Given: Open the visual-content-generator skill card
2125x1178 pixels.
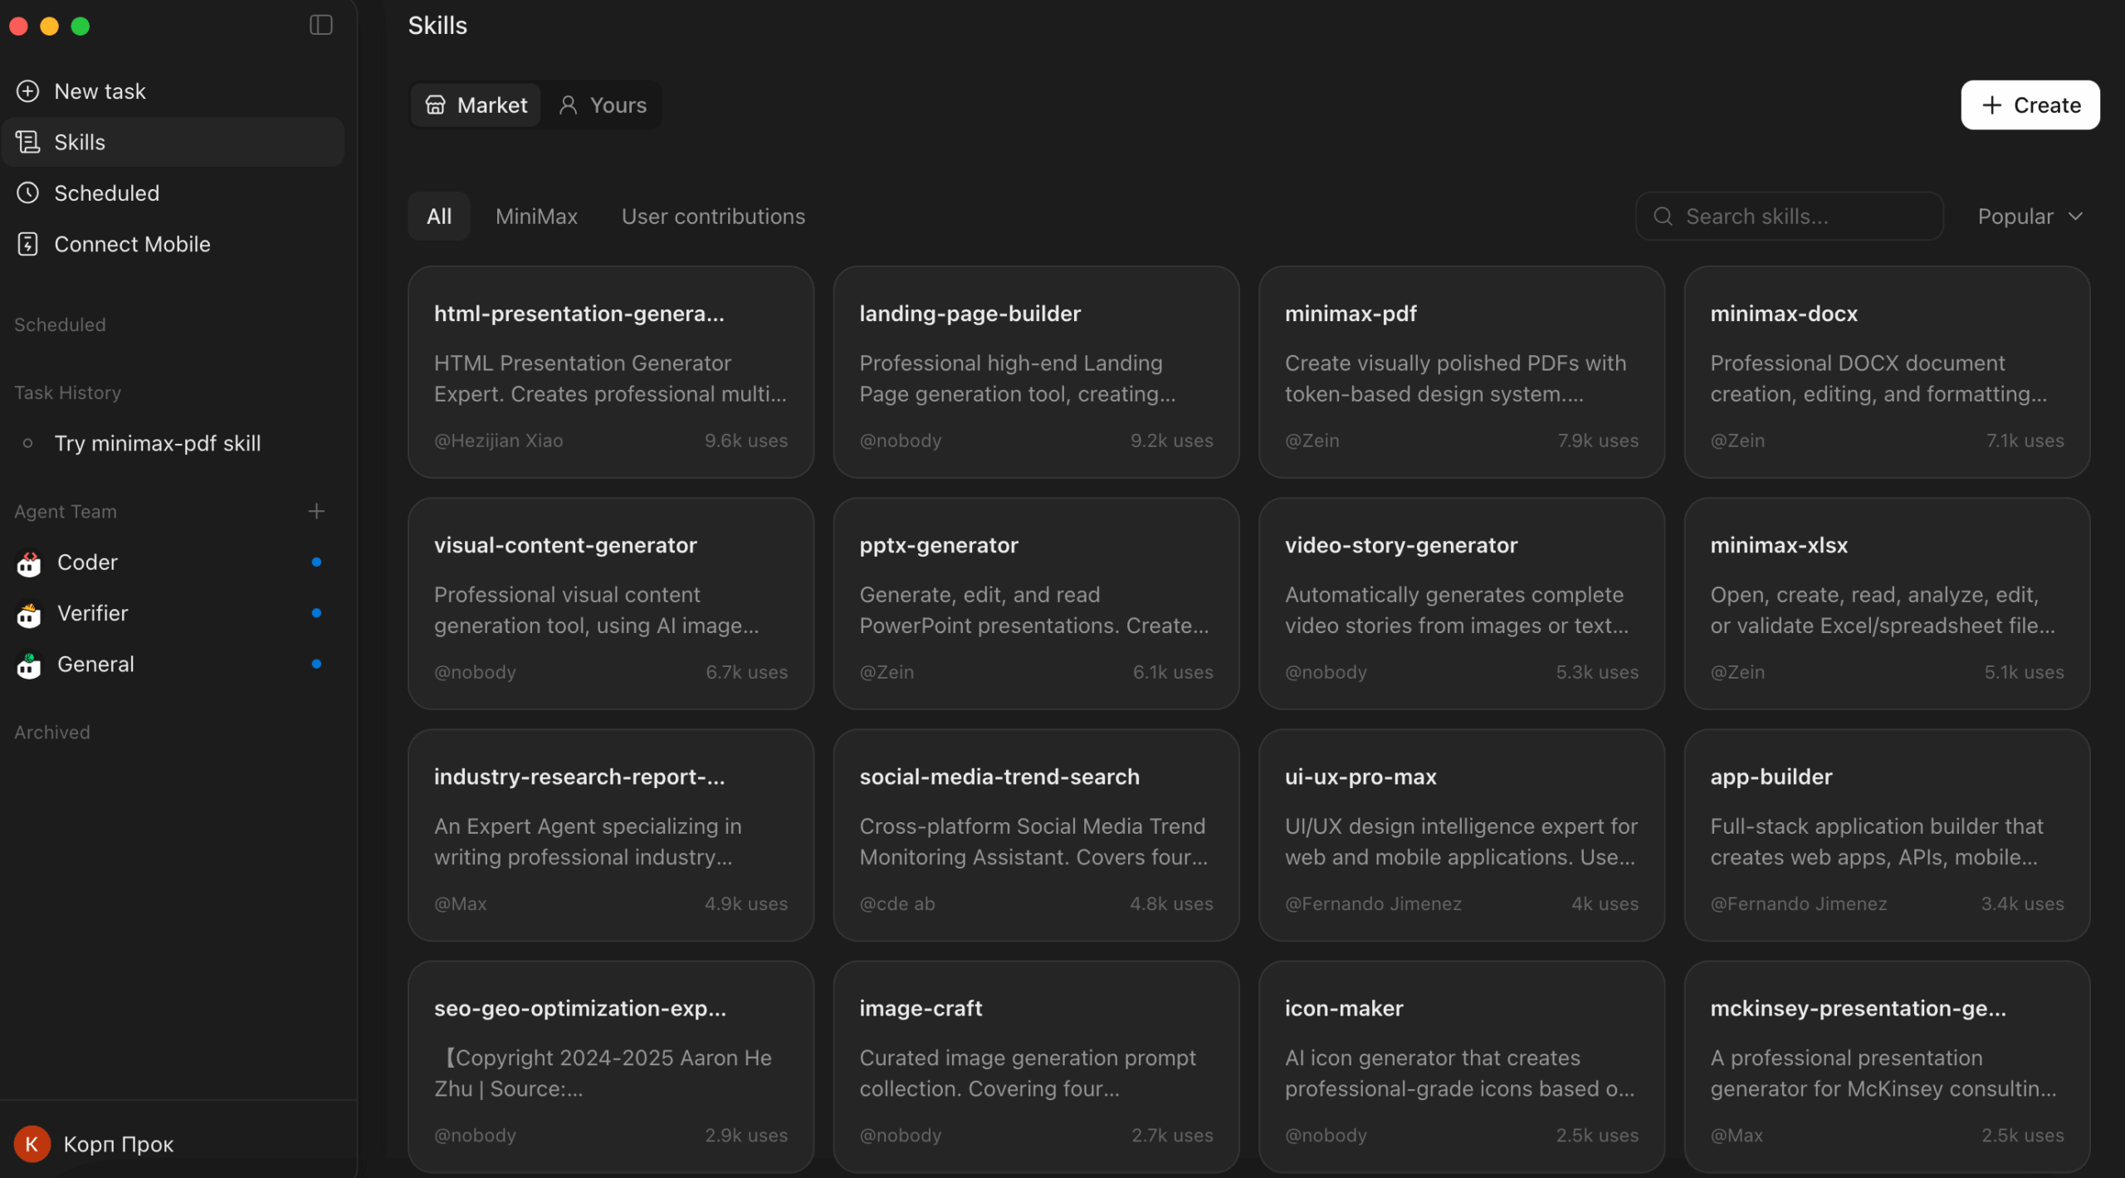Looking at the screenshot, I should (x=611, y=603).
